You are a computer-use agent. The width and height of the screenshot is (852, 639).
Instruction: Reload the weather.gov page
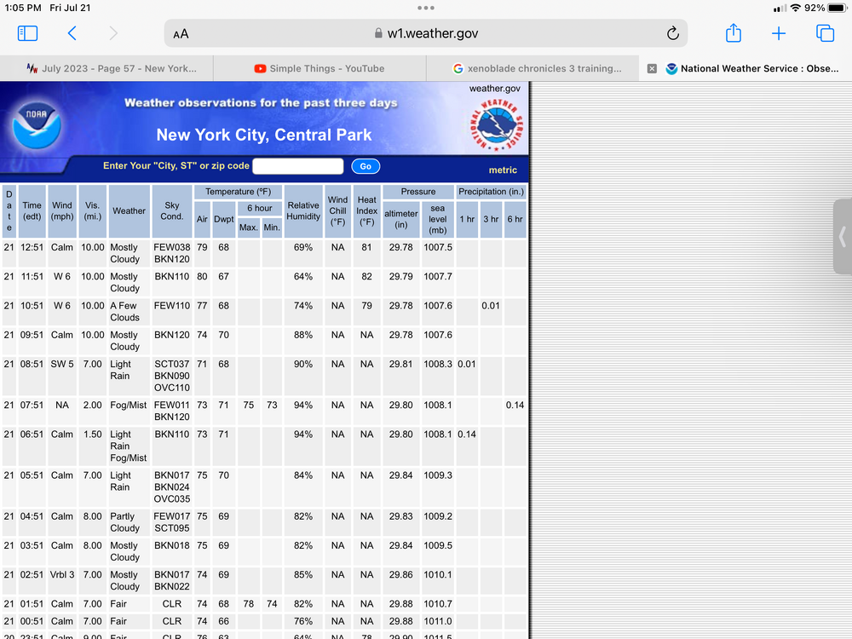point(673,34)
